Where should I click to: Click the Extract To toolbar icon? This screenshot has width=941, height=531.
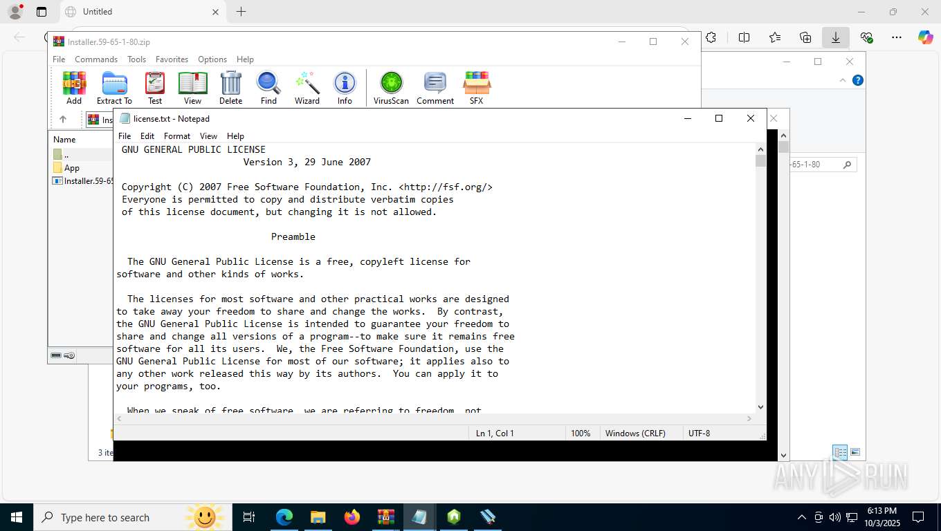[x=114, y=88]
